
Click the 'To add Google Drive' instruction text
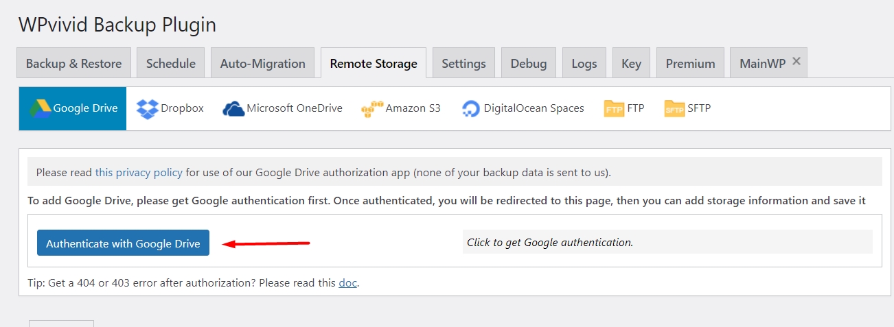tap(446, 201)
